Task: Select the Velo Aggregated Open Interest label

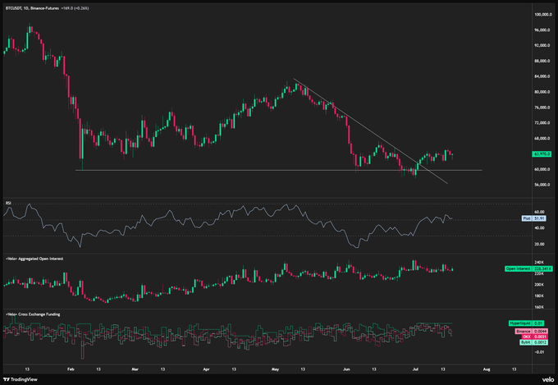Action: click(34, 259)
